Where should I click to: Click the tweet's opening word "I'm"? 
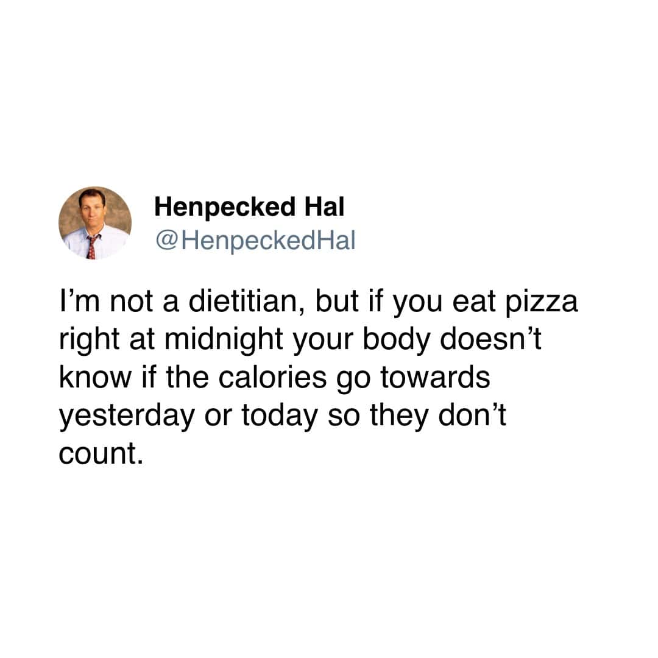coord(76,303)
